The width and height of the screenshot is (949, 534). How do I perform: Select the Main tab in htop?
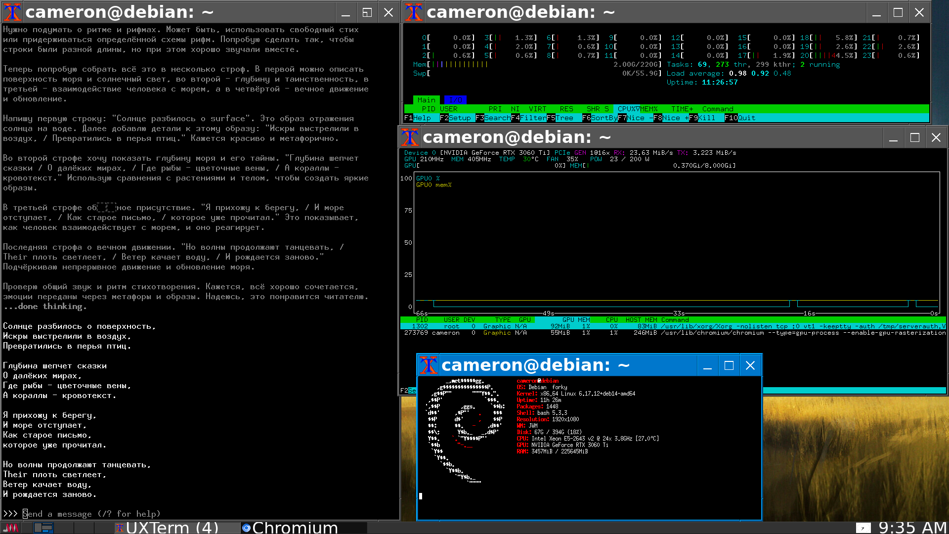(426, 100)
